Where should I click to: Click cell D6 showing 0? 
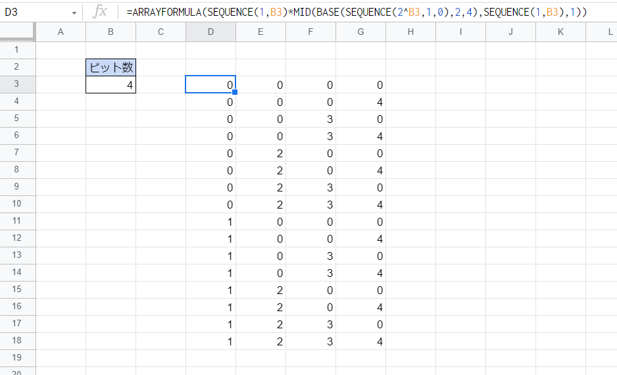[210, 136]
